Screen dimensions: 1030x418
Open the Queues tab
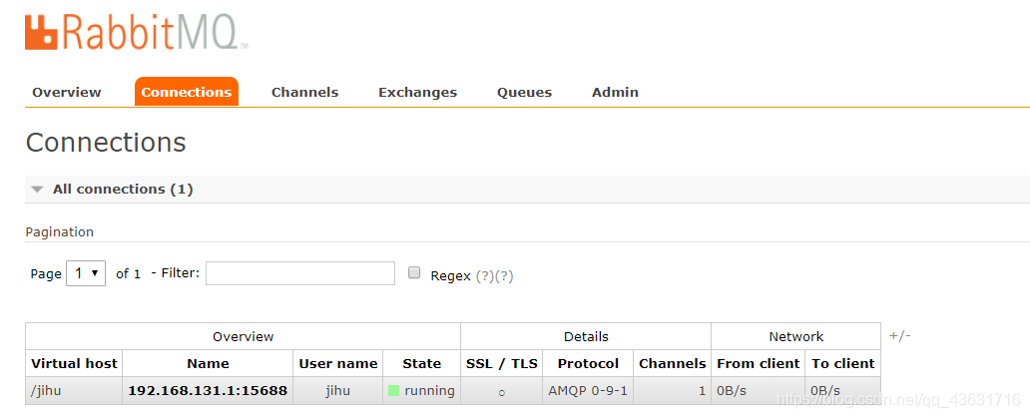click(x=524, y=92)
